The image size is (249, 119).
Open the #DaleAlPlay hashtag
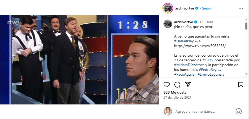point(184,41)
